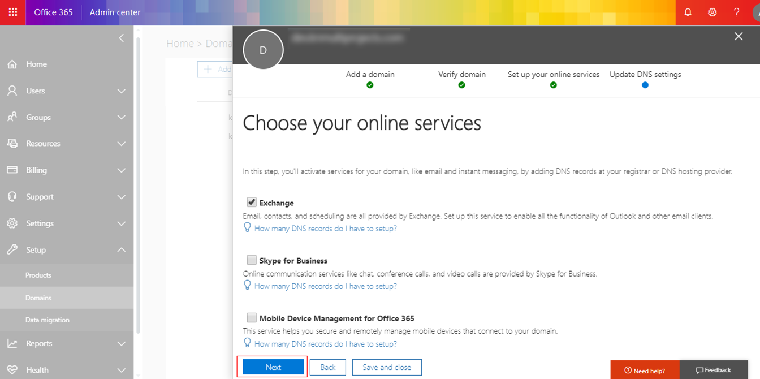Click Save and close
This screenshot has height=379, width=760.
pyautogui.click(x=387, y=367)
